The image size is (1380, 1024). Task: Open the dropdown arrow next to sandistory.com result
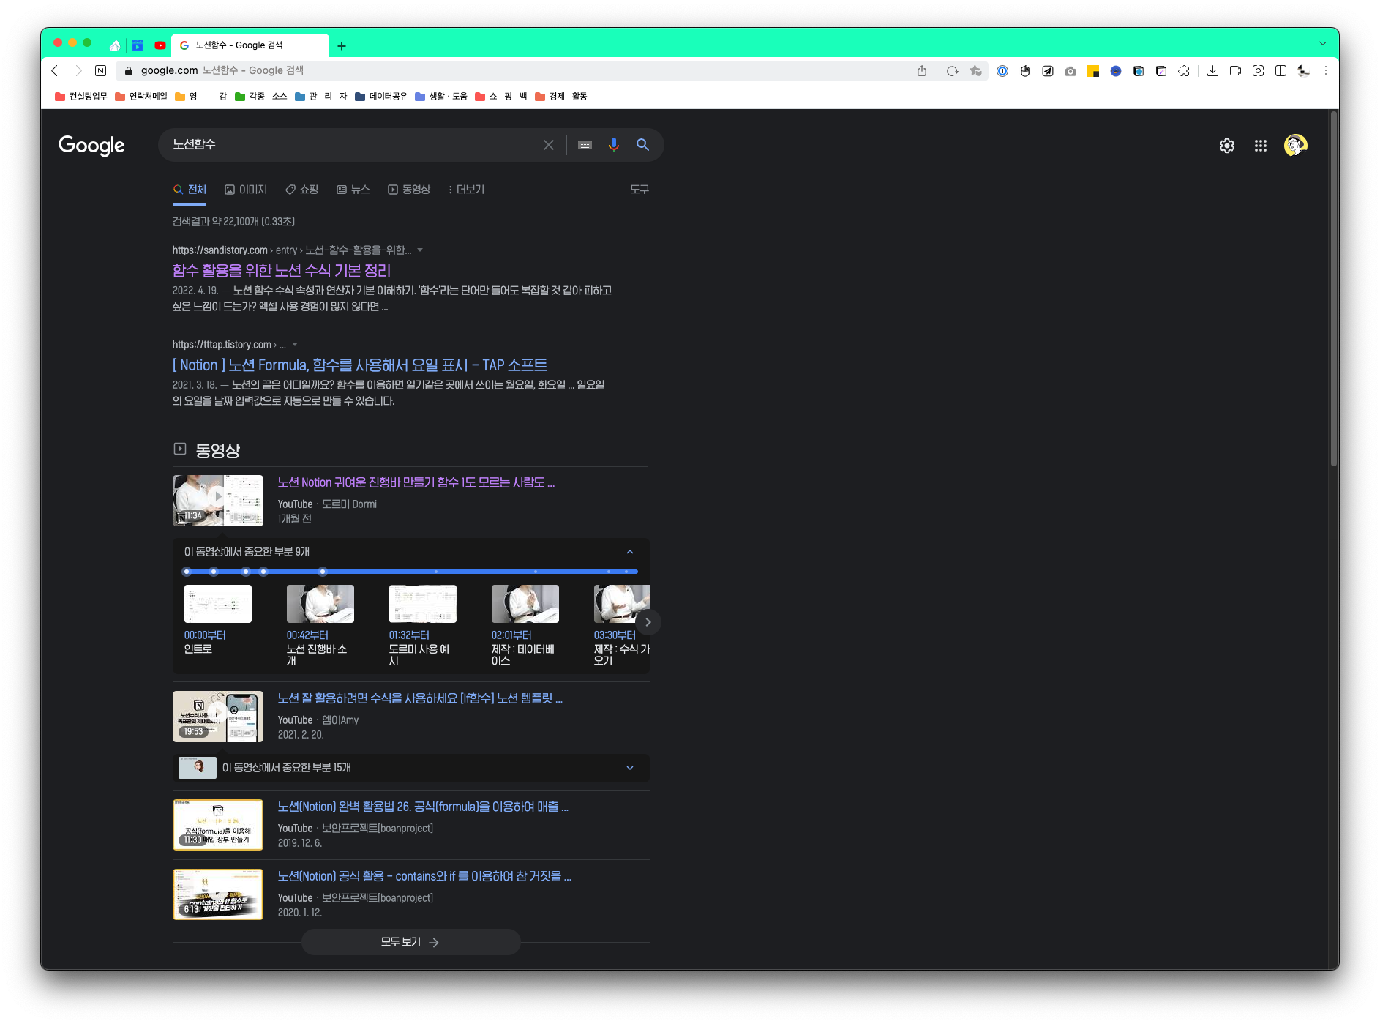[x=420, y=250]
